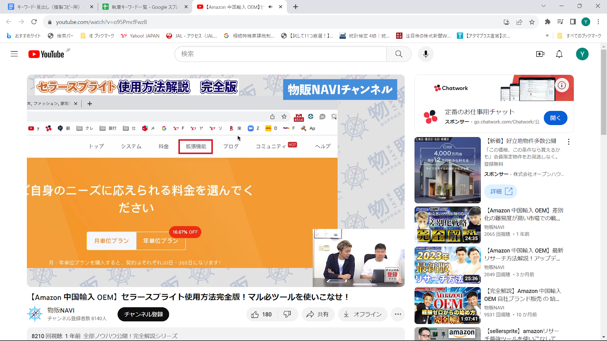The height and width of the screenshot is (341, 607).
Task: Click 詳細 button on property ad
Action: click(501, 191)
